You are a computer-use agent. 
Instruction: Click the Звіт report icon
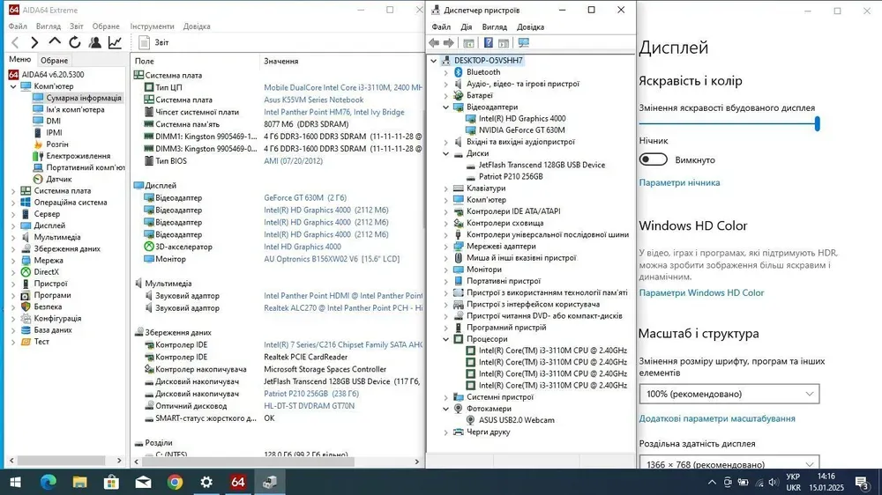coord(145,42)
